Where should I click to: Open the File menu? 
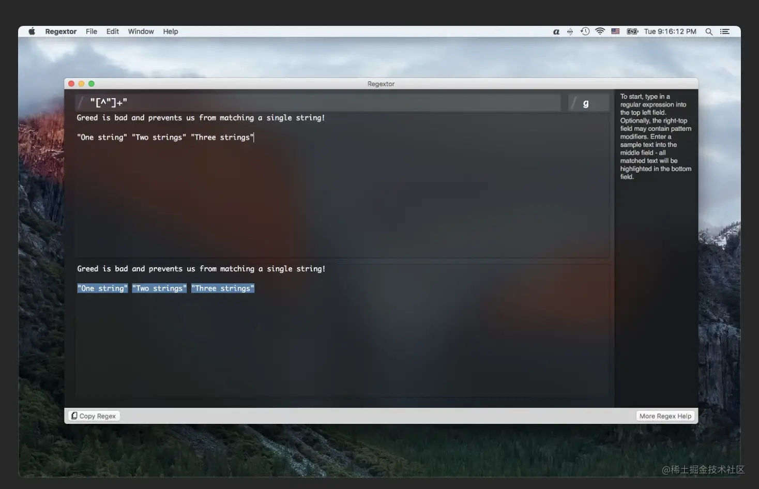92,32
